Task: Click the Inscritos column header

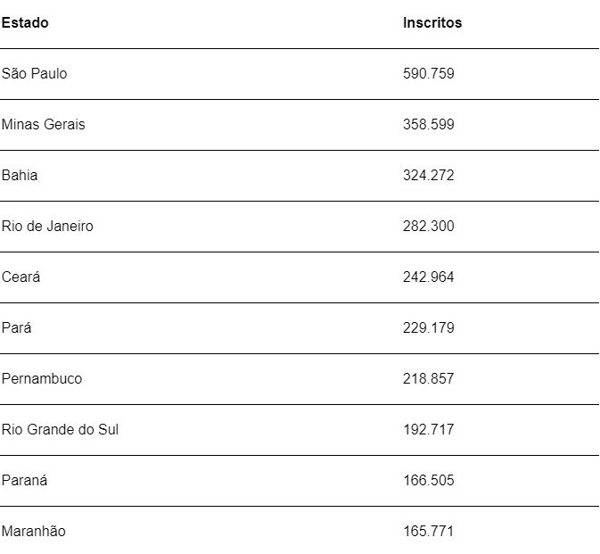Action: (432, 22)
